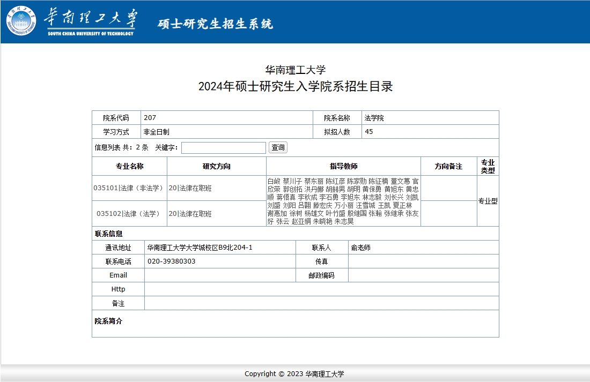
Task: Click the 专业型 type cell
Action: [x=488, y=201]
